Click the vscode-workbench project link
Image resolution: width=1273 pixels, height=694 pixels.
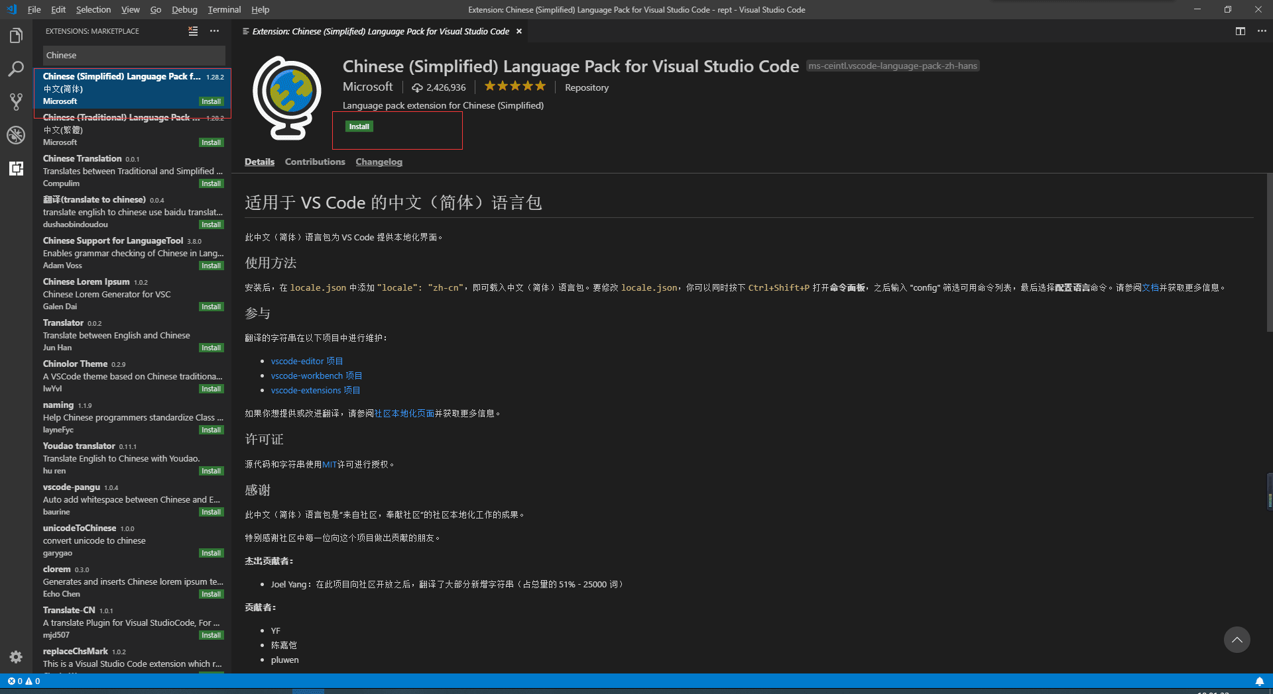pos(316,375)
